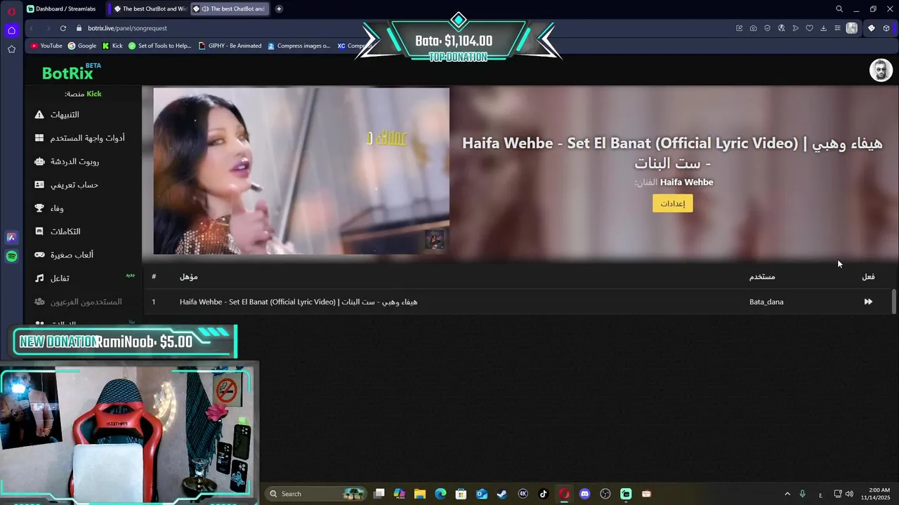The height and width of the screenshot is (505, 899).
Task: Open Compress images bookmark
Action: coord(298,46)
